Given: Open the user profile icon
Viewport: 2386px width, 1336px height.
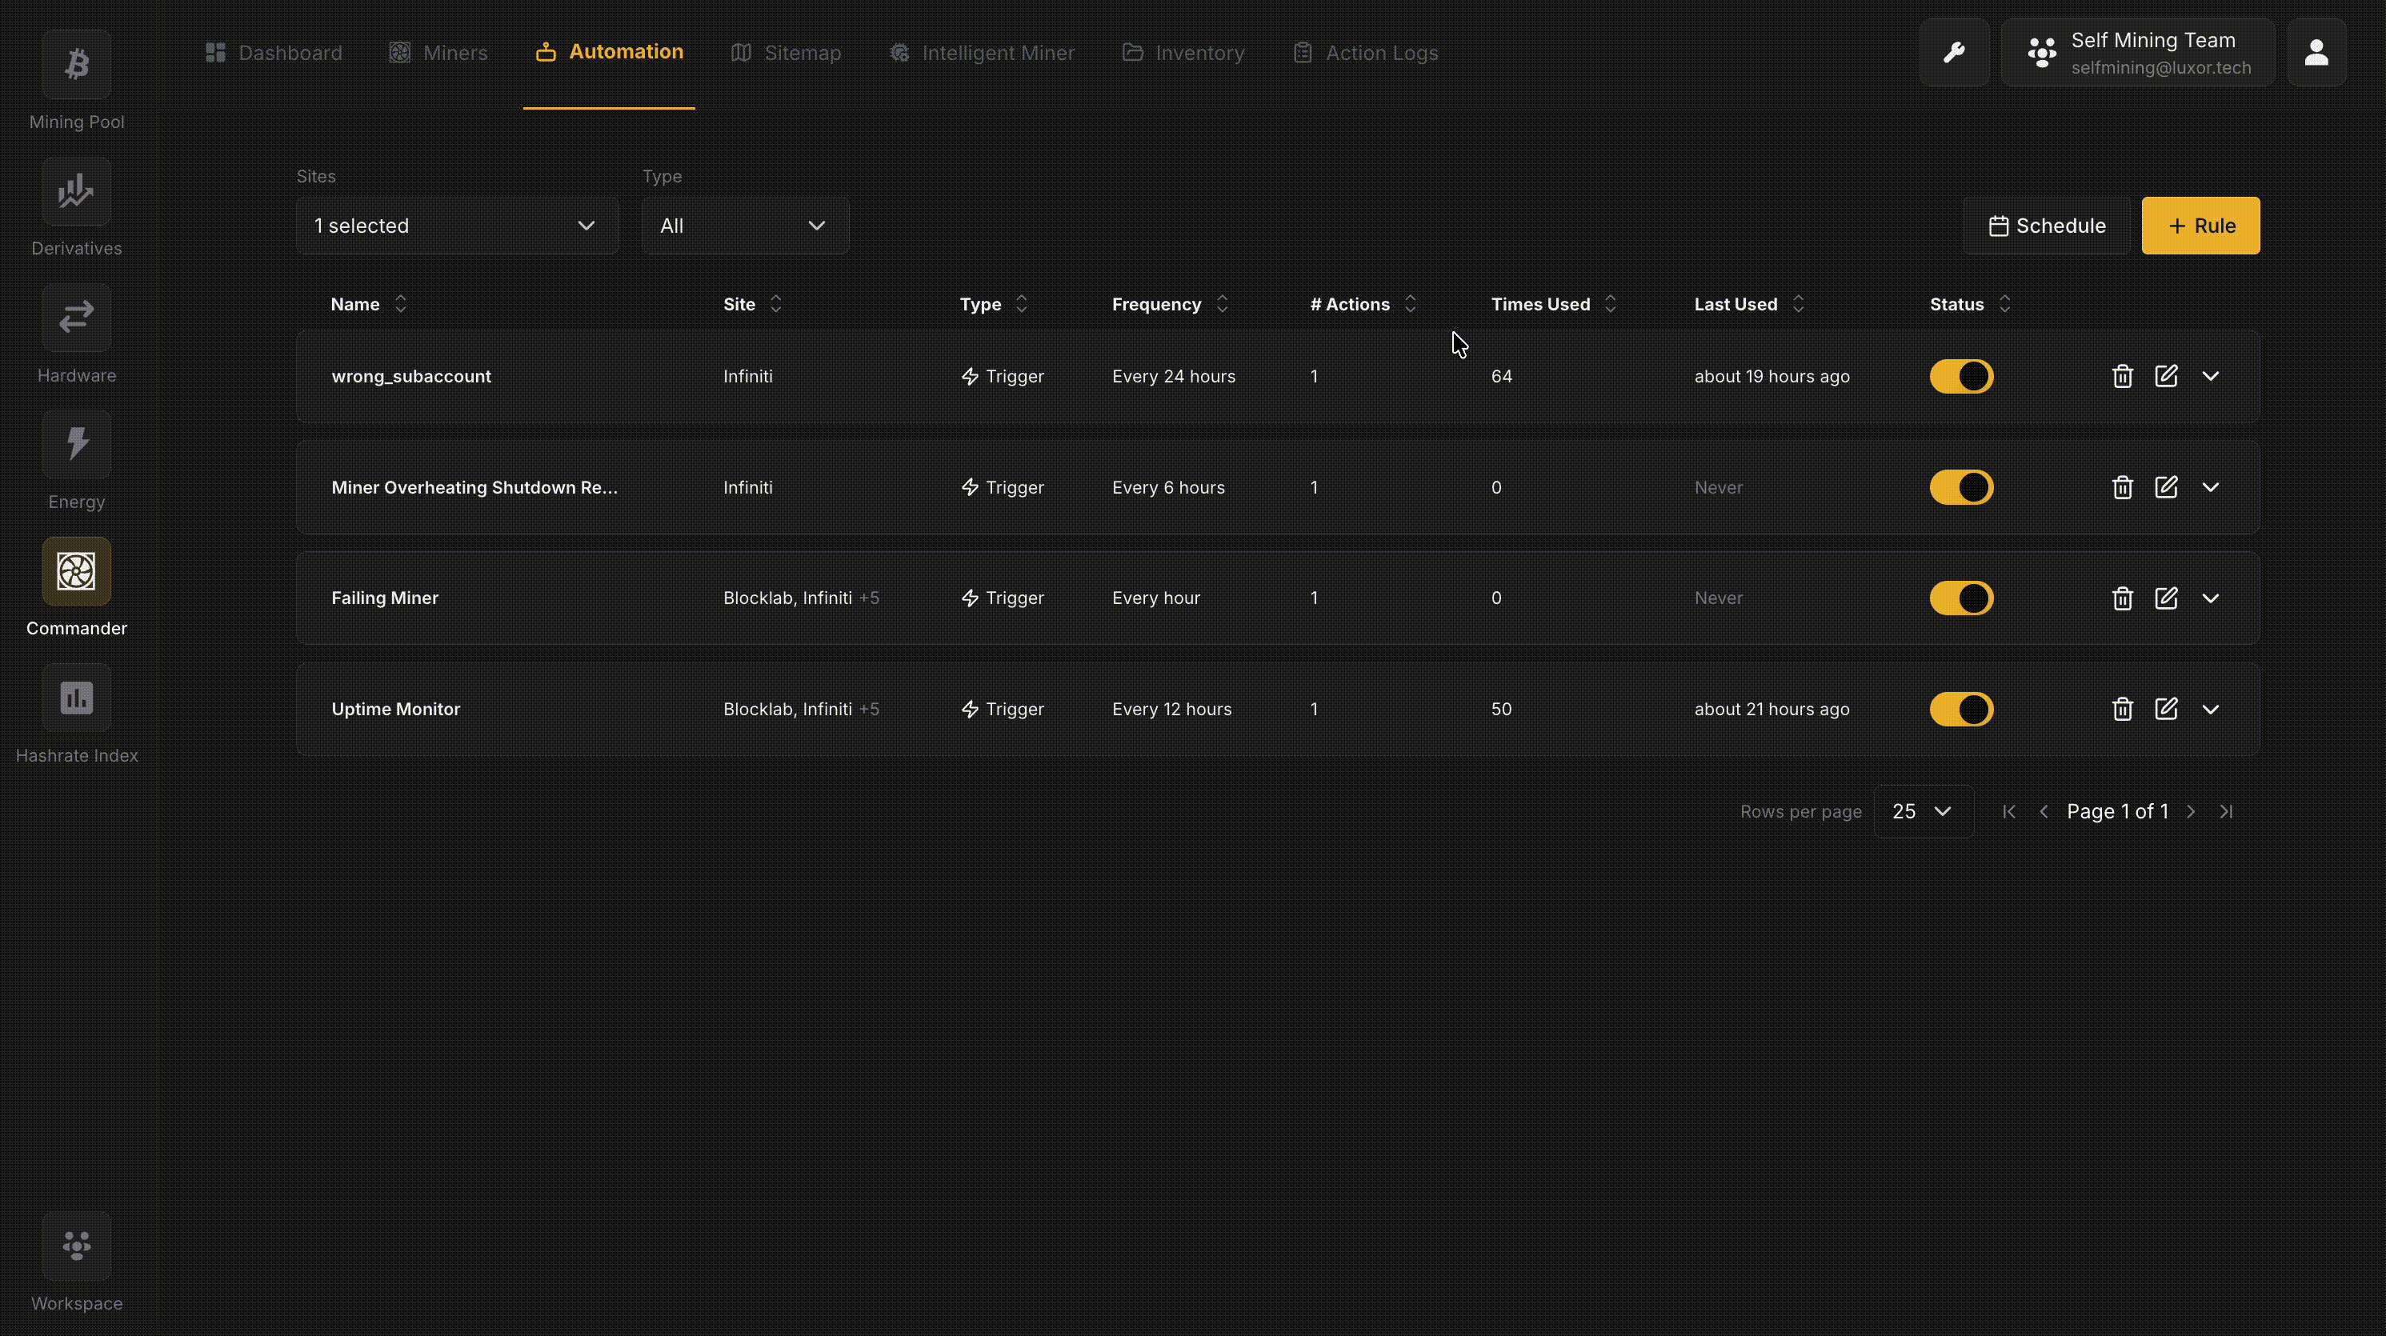Looking at the screenshot, I should tap(2316, 53).
